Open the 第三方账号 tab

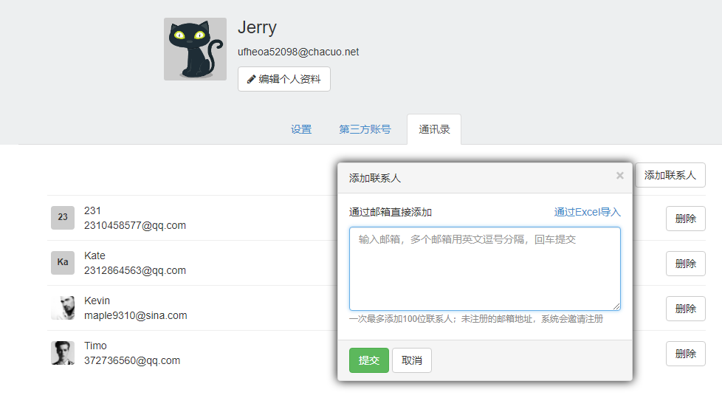365,129
